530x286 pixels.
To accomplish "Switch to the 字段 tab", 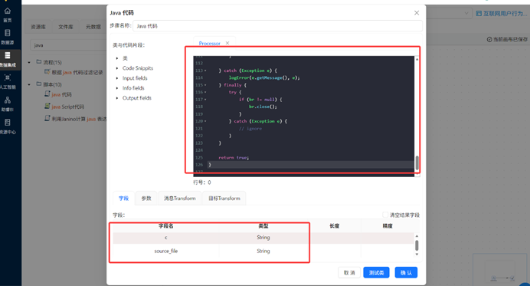I will pyautogui.click(x=124, y=199).
